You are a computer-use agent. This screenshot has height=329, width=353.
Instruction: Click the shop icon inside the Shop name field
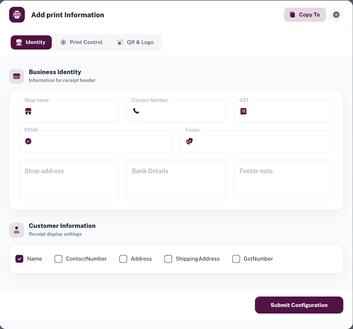coord(28,111)
